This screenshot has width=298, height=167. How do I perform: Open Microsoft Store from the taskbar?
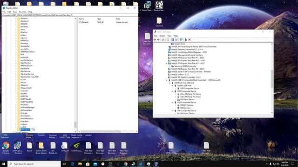pyautogui.click(x=88, y=164)
